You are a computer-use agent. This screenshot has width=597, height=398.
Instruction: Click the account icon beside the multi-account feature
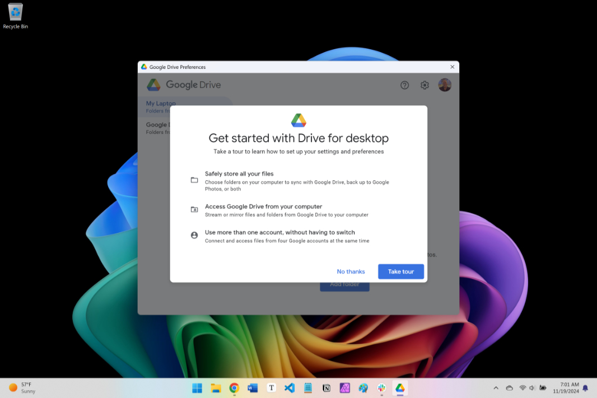(194, 235)
